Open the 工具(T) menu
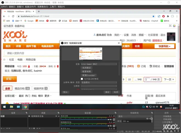This screenshot has height=133, width=181. (53, 7)
